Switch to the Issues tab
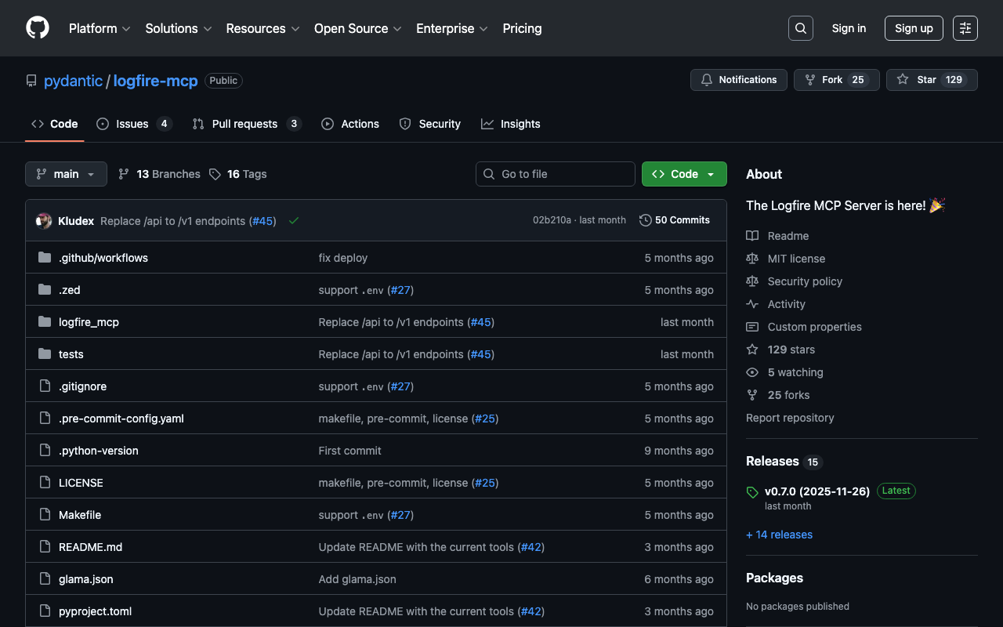Screen dimensions: 1003x627 tap(132, 124)
